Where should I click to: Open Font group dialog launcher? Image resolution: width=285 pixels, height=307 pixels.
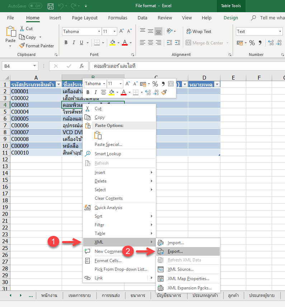click(x=133, y=55)
